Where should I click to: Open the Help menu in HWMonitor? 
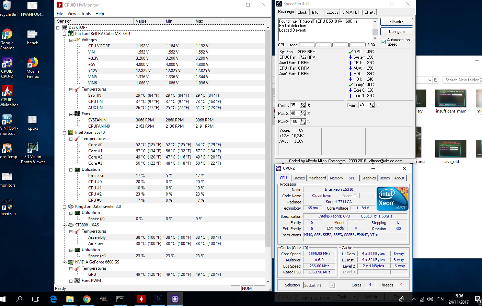(x=100, y=14)
